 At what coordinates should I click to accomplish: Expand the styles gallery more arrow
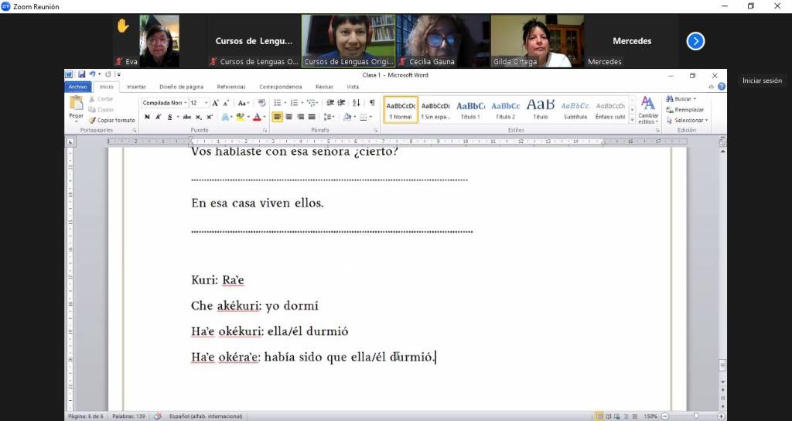coord(632,119)
